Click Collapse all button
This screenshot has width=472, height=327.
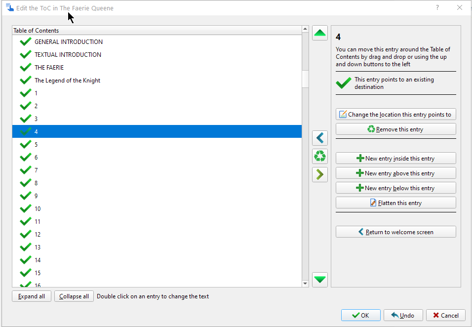(x=74, y=296)
